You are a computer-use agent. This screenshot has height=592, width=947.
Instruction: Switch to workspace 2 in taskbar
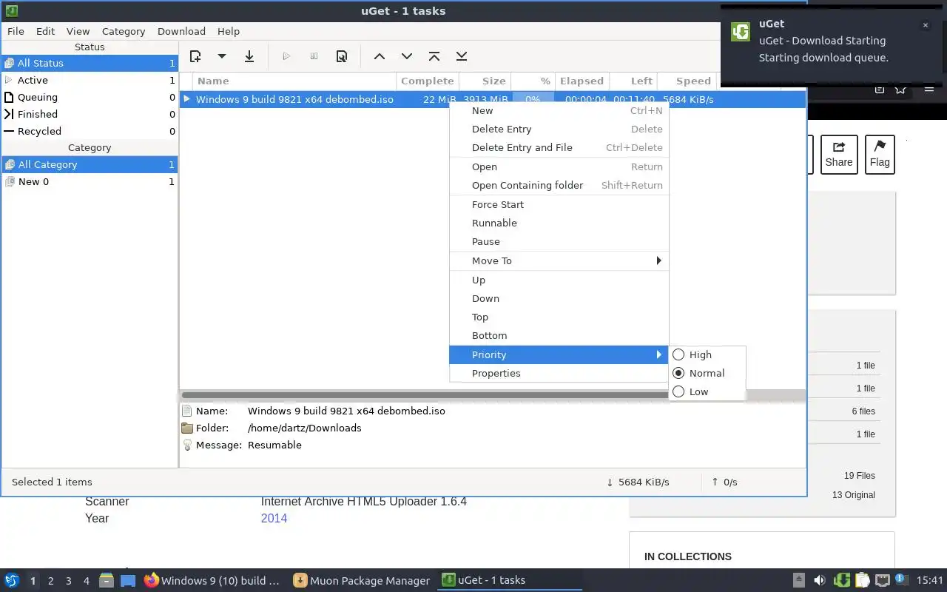coord(50,581)
